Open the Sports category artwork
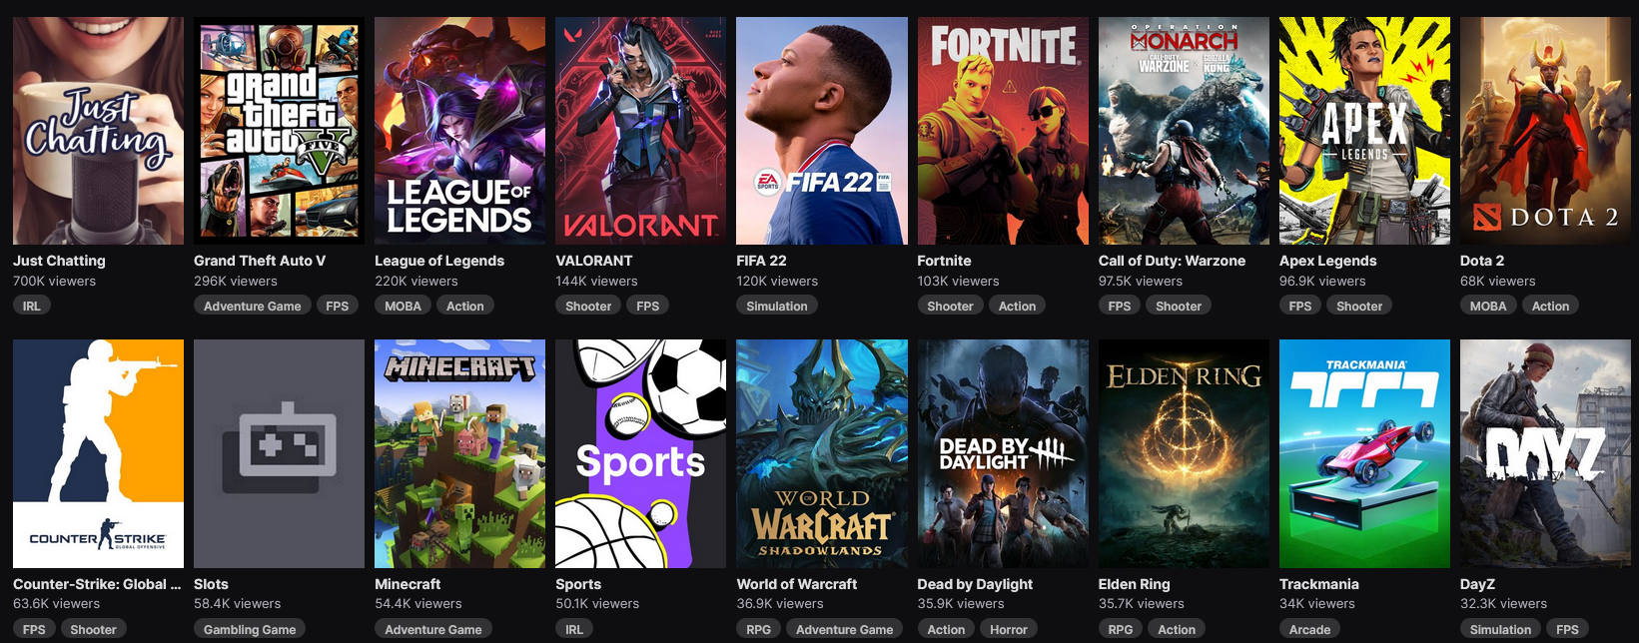 [x=641, y=453]
